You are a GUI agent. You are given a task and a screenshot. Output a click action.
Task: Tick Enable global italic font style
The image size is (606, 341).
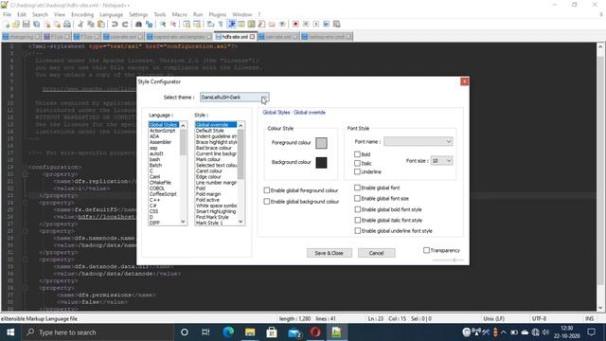click(x=358, y=220)
